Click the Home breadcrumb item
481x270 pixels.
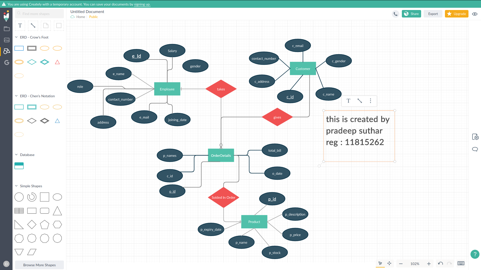point(80,17)
